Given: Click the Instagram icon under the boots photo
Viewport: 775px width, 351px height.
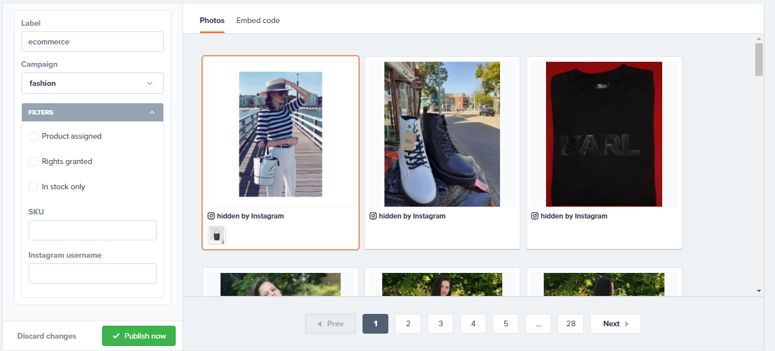Looking at the screenshot, I should tap(373, 216).
